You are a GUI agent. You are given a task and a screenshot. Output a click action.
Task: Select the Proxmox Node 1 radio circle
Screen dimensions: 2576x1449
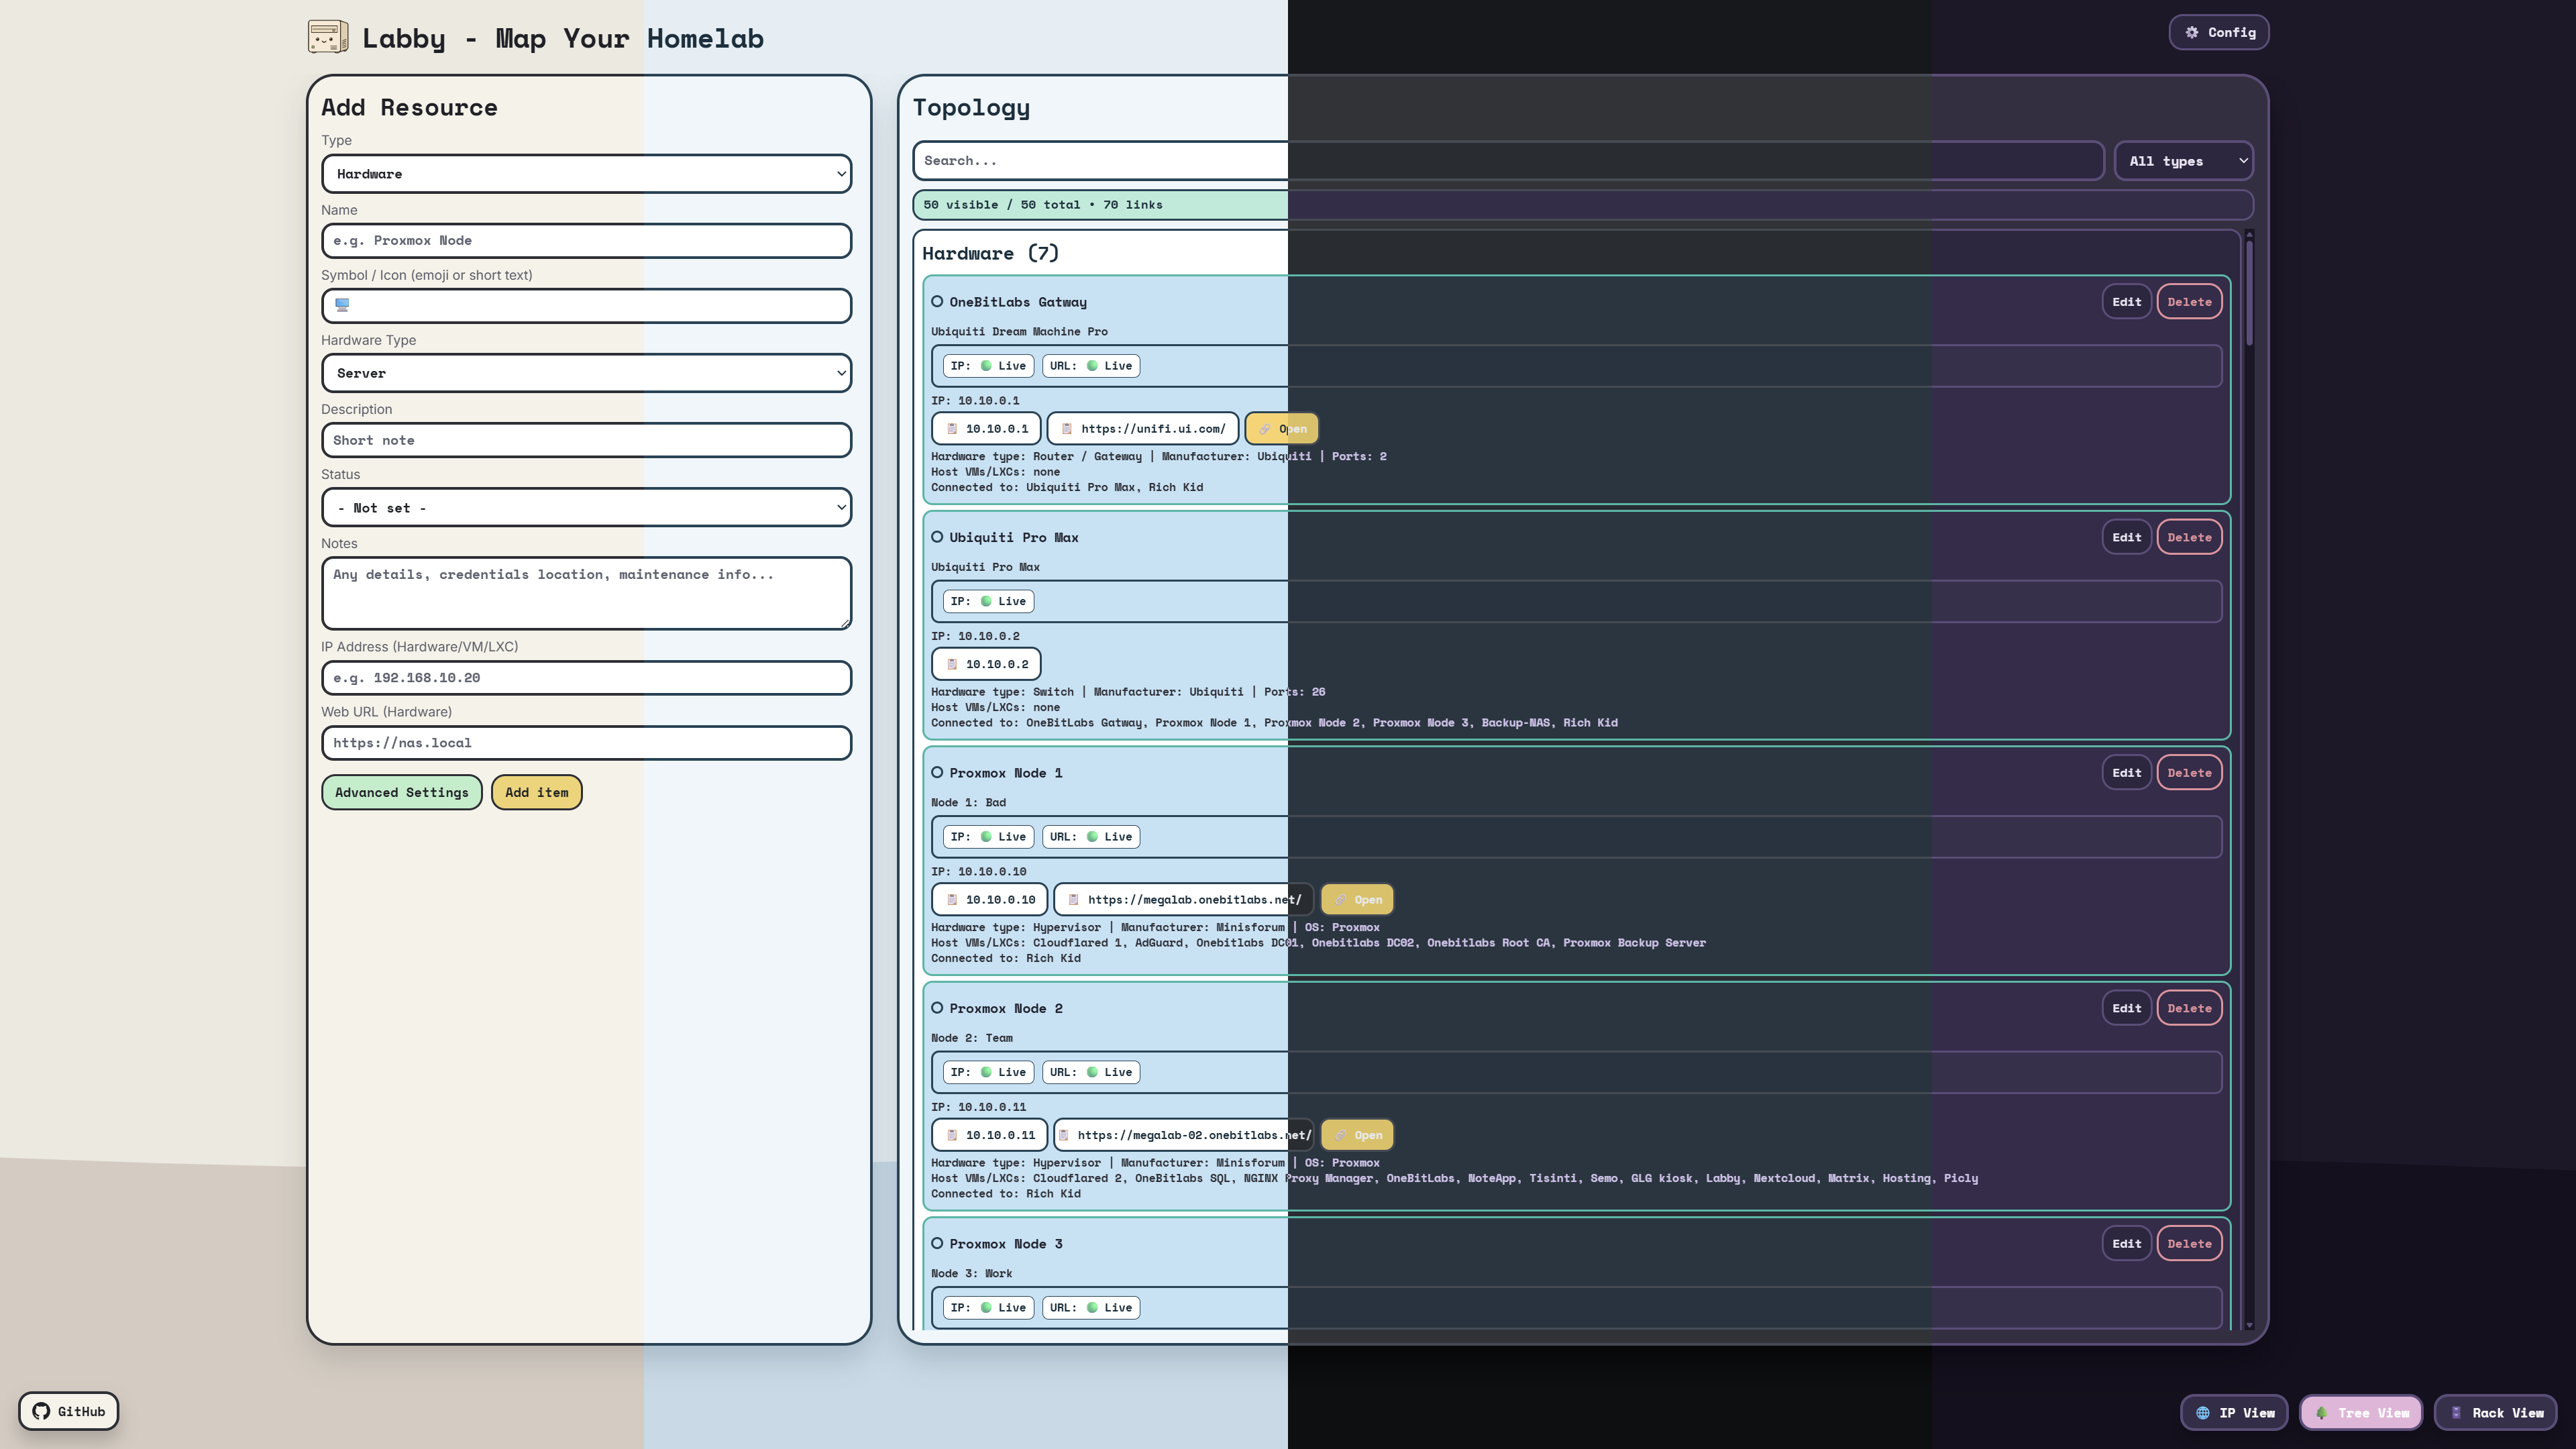937,773
